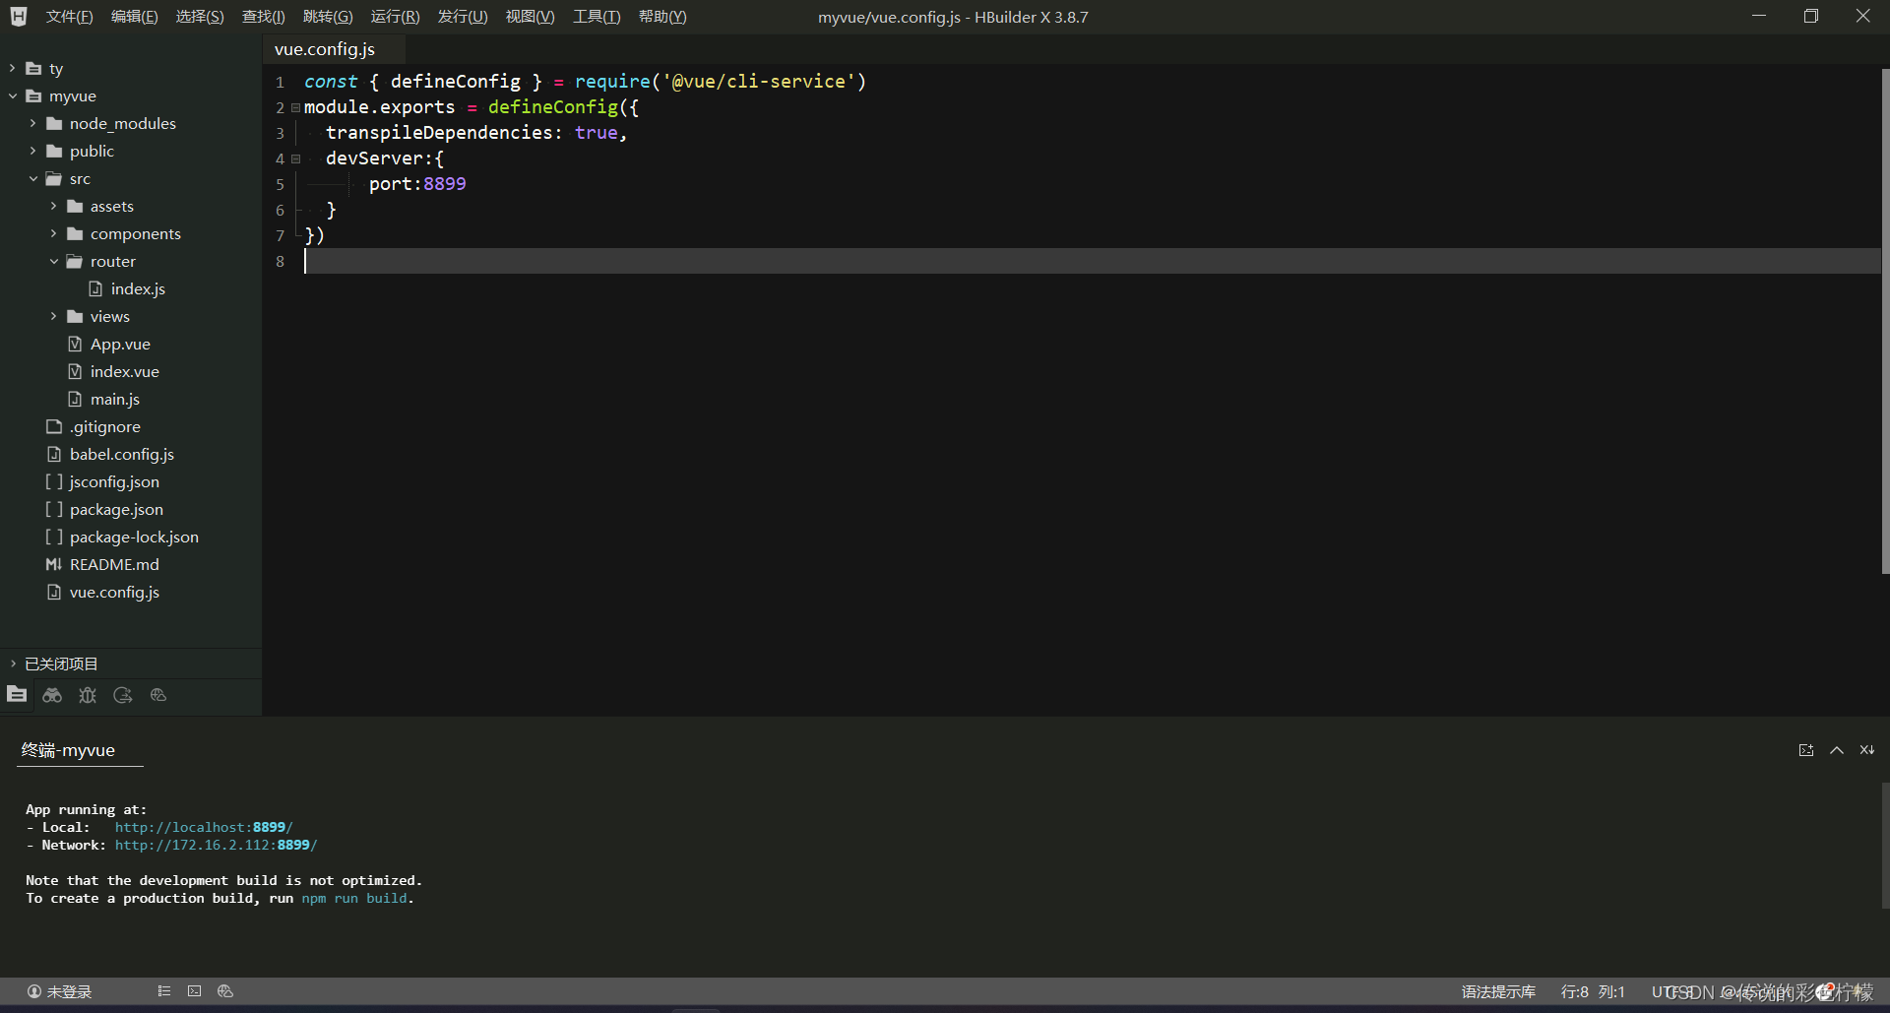The width and height of the screenshot is (1890, 1013).
Task: Click the terminal icon in the status bar
Action: tap(194, 990)
